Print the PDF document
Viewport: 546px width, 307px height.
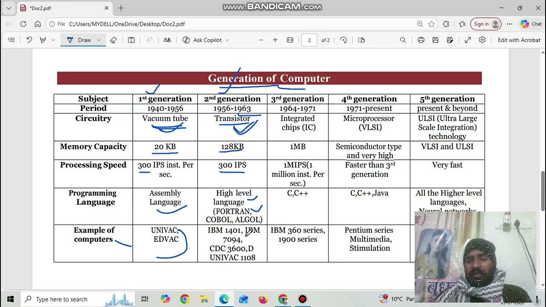(x=421, y=40)
